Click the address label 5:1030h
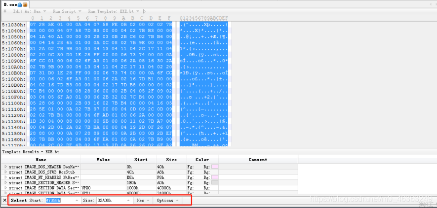Screen dimensions: 437x208 point(14,25)
